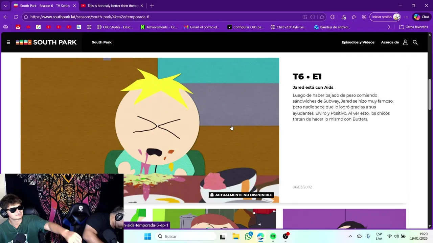Open OBS Studio from the taskbar
433x243 pixels.
286,237
